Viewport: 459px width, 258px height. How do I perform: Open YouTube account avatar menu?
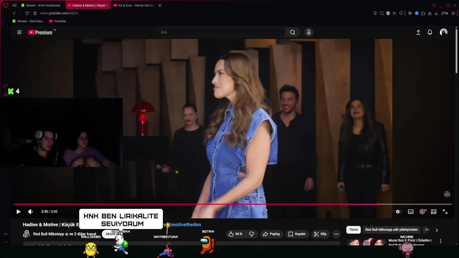point(444,32)
